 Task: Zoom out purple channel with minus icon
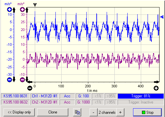22,80
